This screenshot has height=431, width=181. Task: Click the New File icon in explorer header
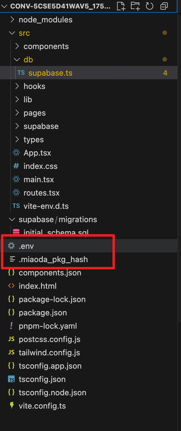click(x=121, y=6)
